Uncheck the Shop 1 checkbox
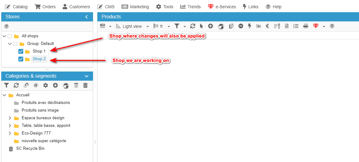 click(21, 51)
